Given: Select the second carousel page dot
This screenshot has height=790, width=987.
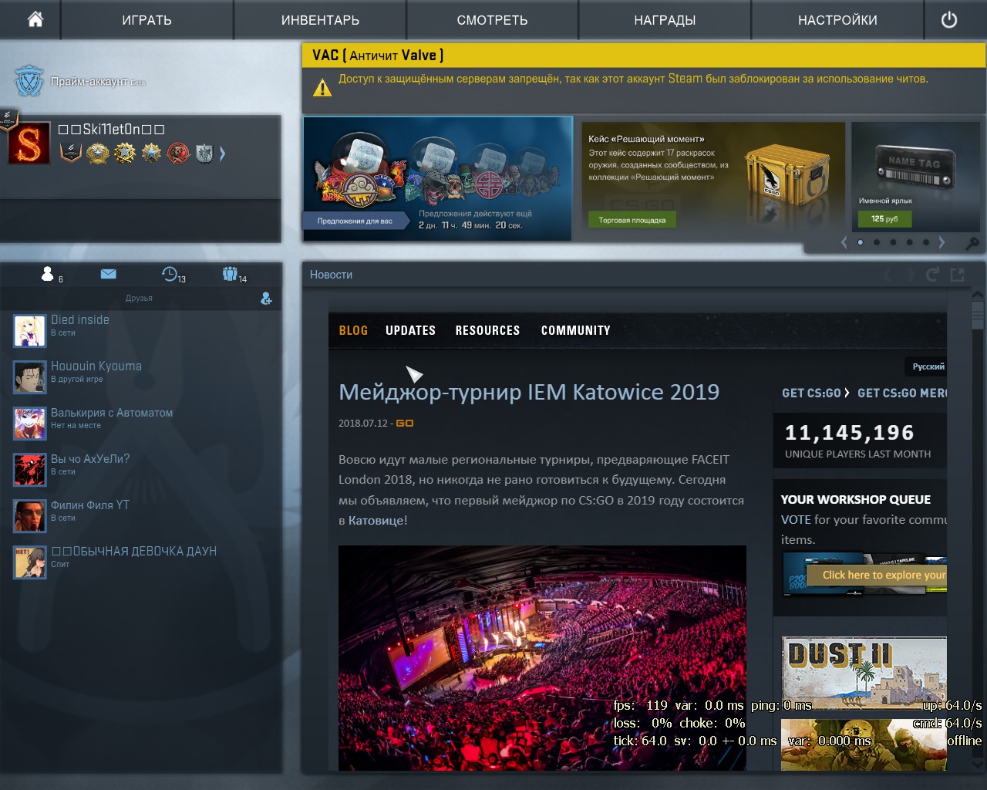Looking at the screenshot, I should pos(877,242).
